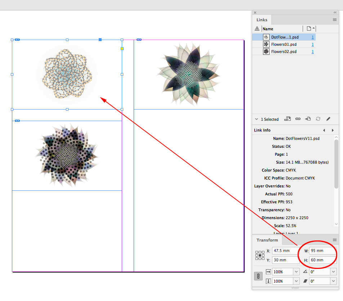Open the Scale X Percentage dropdown
This screenshot has width=343, height=301.
point(296,272)
